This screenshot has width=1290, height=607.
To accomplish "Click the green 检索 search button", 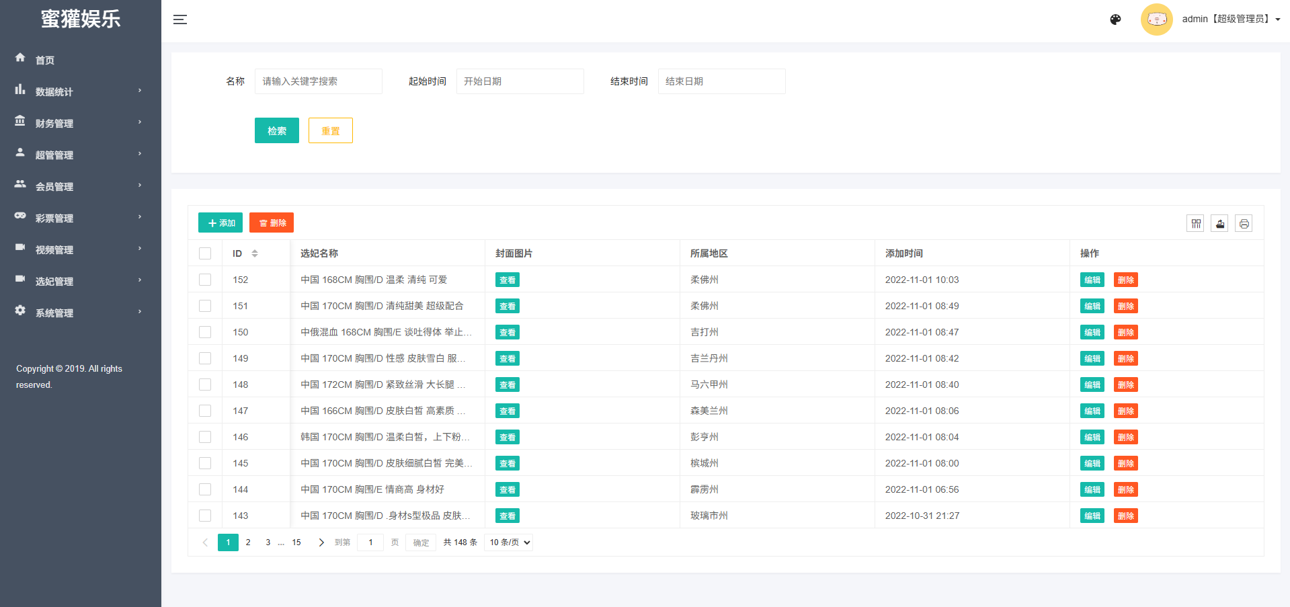I will coord(277,130).
